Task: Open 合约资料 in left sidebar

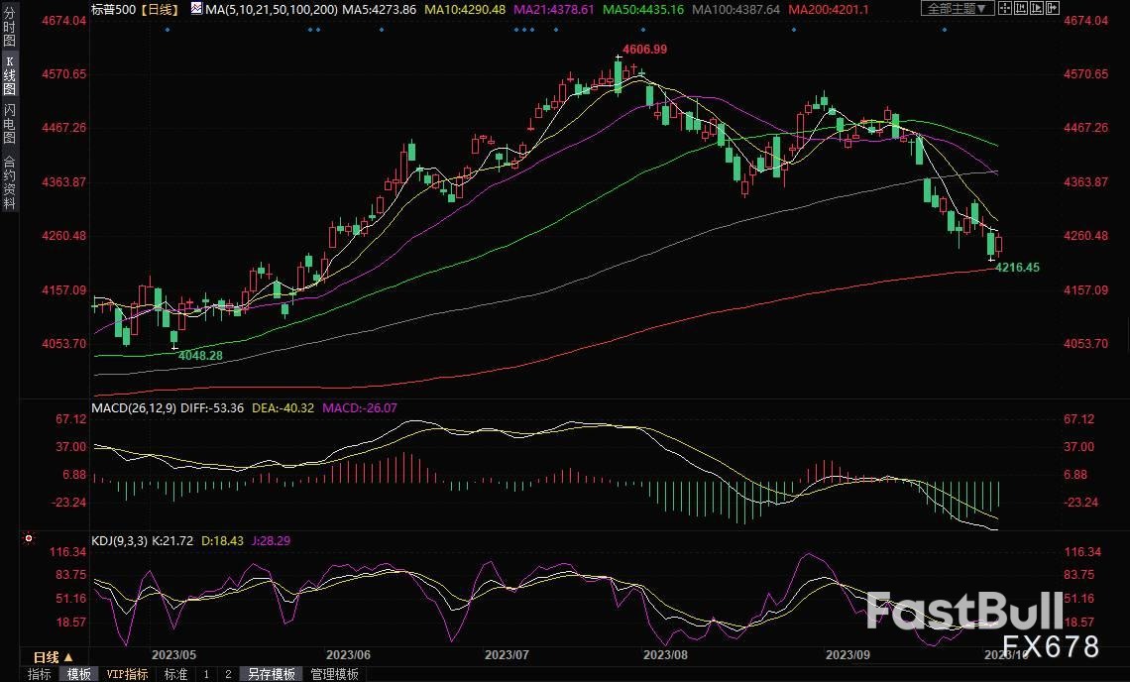Action: point(10,182)
